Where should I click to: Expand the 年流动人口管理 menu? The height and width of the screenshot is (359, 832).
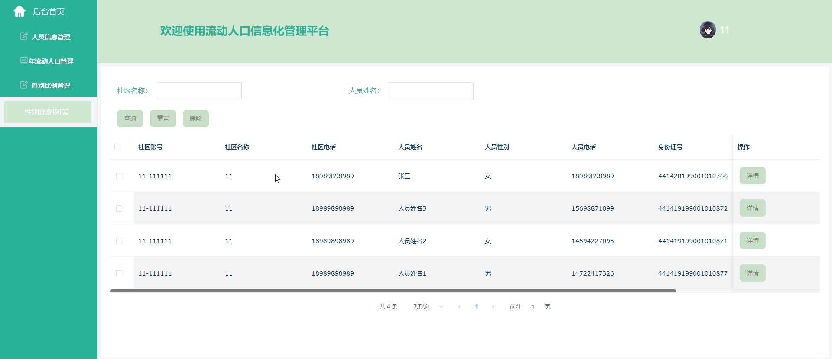(x=51, y=61)
